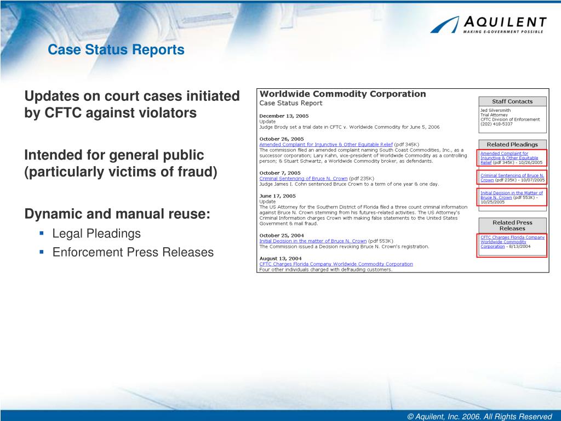Image resolution: width=561 pixels, height=421 pixels.
Task: Click the Case Status Reports slide title
Action: point(116,50)
